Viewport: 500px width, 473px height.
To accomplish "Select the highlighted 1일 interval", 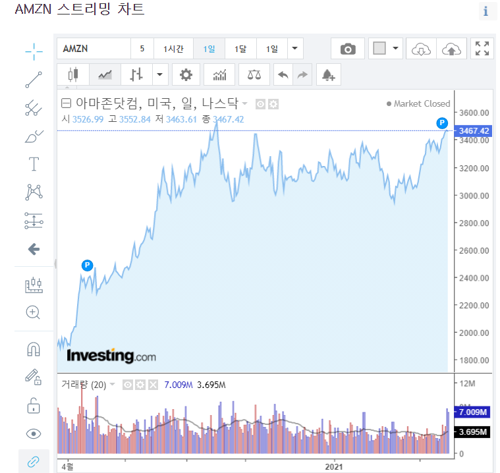I will pos(209,49).
